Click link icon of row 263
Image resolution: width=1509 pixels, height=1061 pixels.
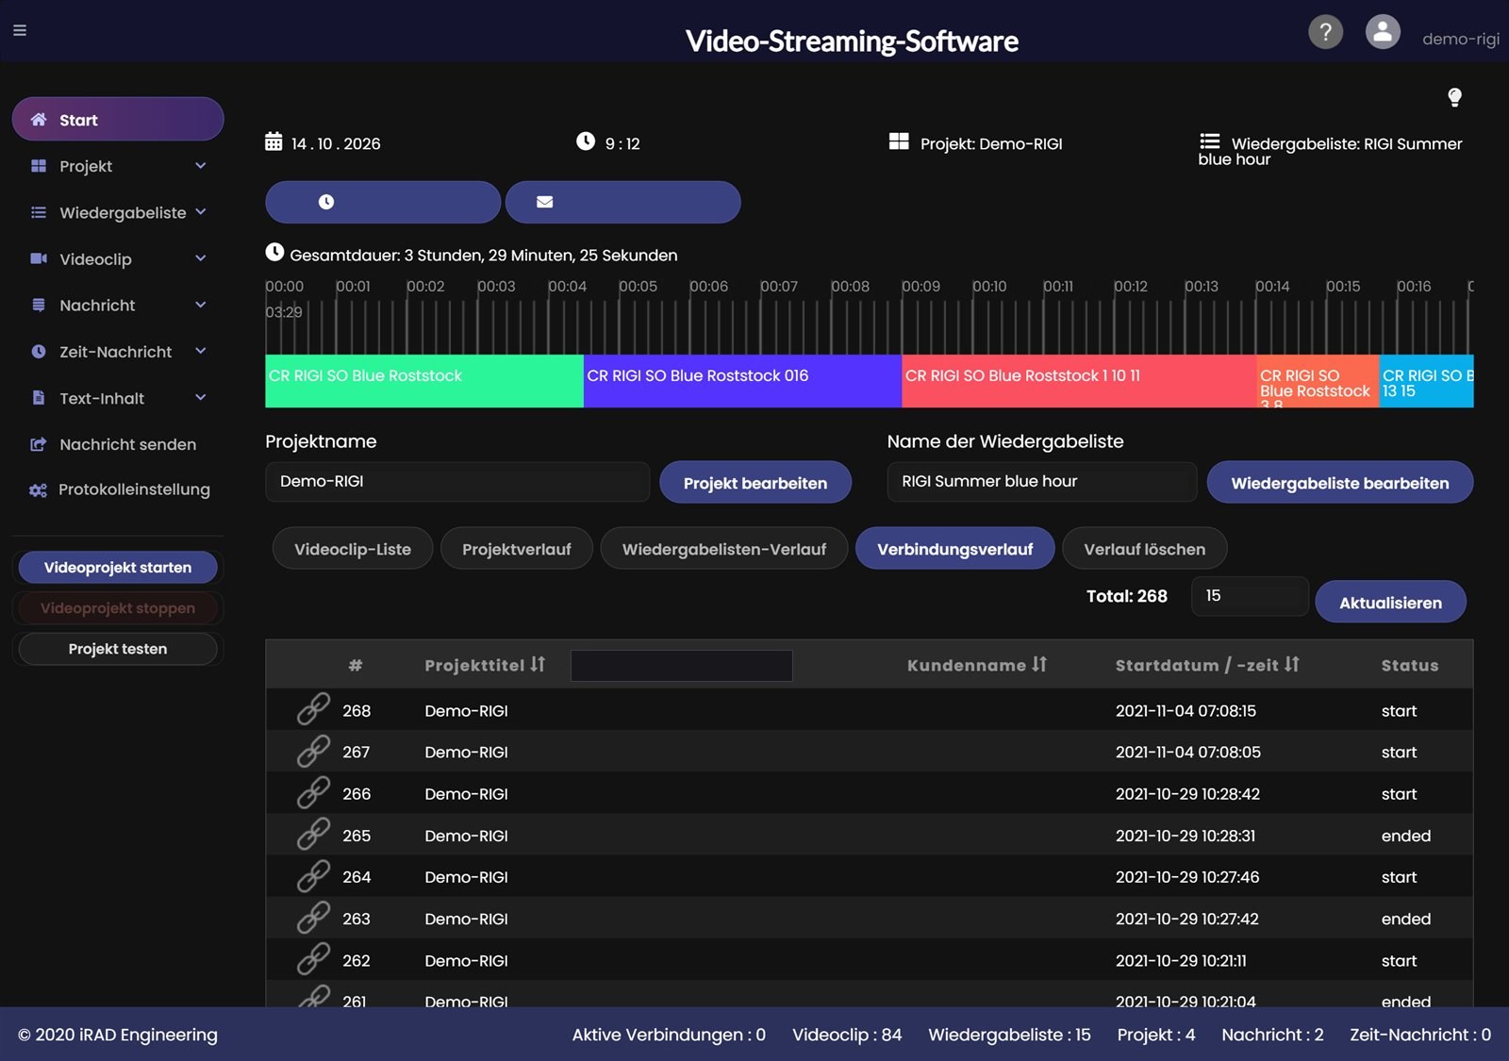(313, 917)
